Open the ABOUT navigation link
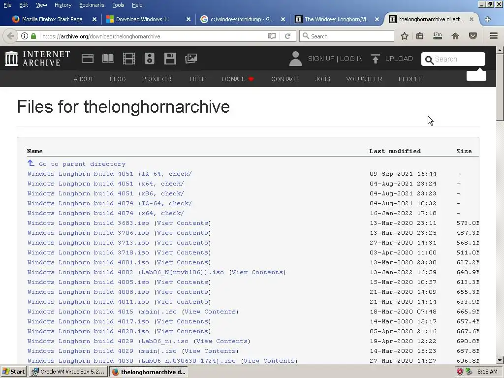This screenshot has height=378, width=504. tap(84, 79)
